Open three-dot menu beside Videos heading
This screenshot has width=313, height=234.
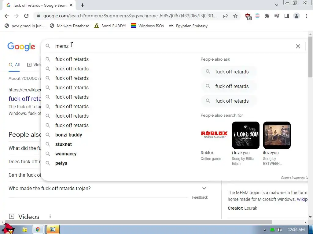click(x=50, y=216)
